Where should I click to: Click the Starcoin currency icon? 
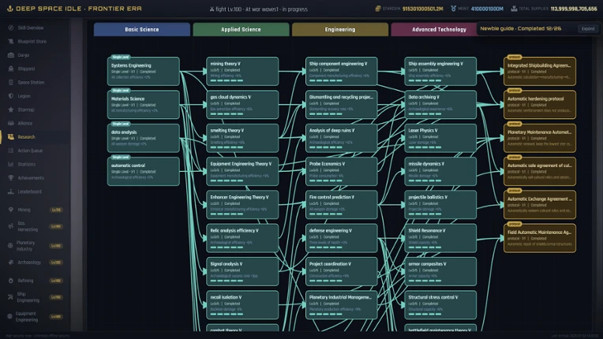[377, 9]
